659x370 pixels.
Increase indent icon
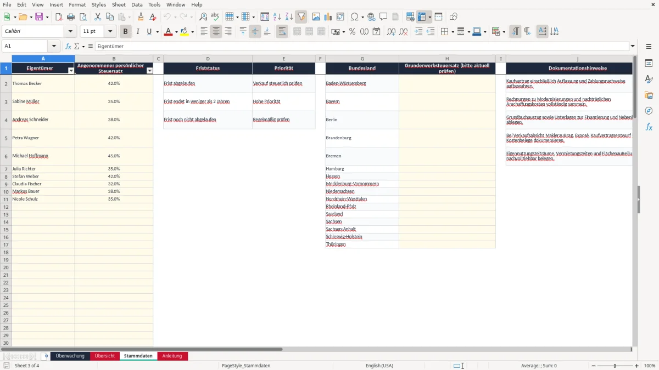(x=418, y=32)
